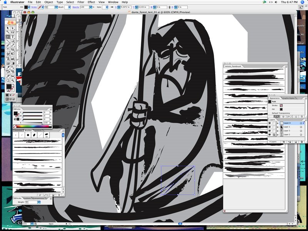
Task: Choose the Lasso tool
Action: point(13,32)
